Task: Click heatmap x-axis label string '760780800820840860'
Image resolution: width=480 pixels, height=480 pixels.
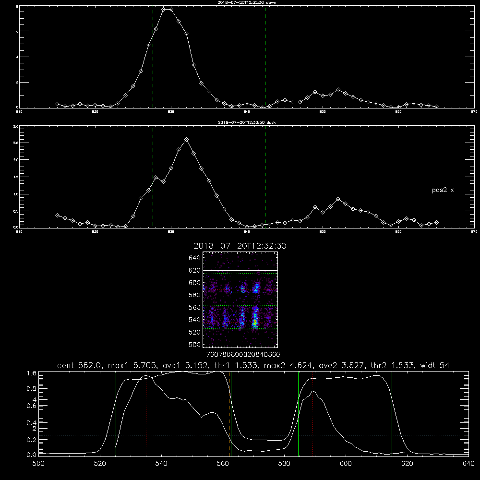Action: (x=243, y=355)
